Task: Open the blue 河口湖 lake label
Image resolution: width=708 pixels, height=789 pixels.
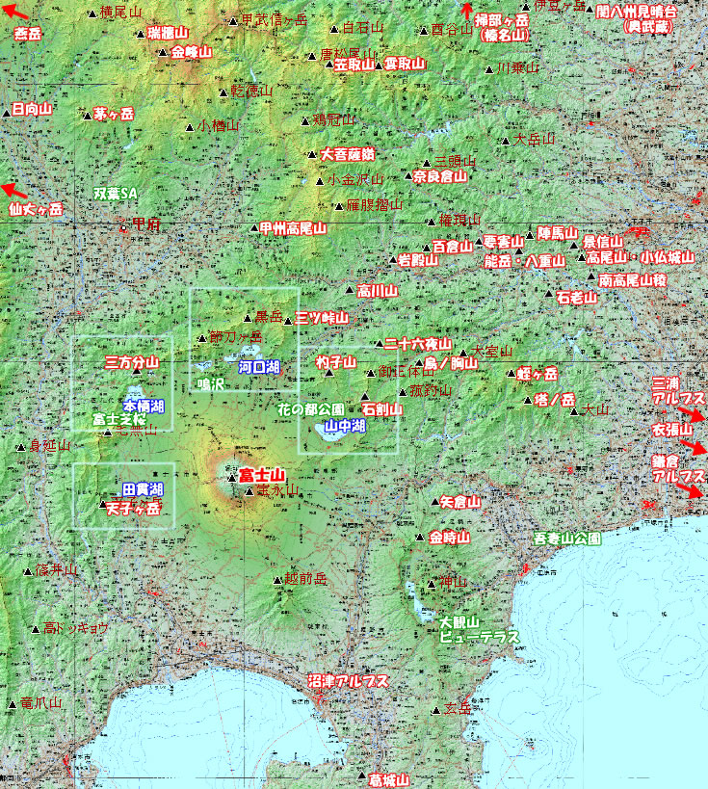Action: (x=258, y=367)
